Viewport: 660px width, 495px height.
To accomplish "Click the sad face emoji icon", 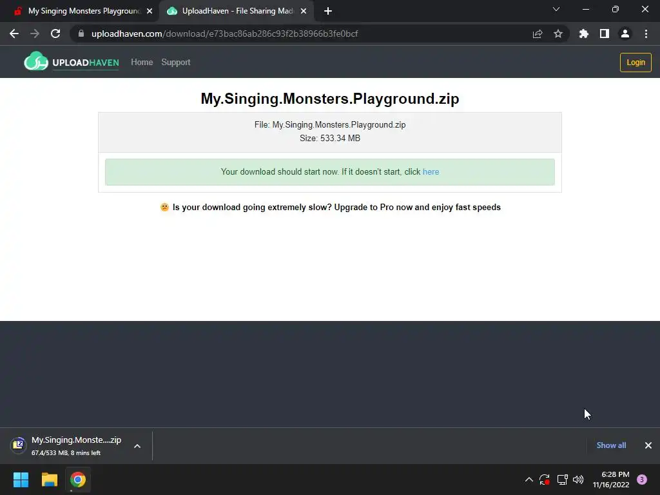I will pyautogui.click(x=164, y=207).
